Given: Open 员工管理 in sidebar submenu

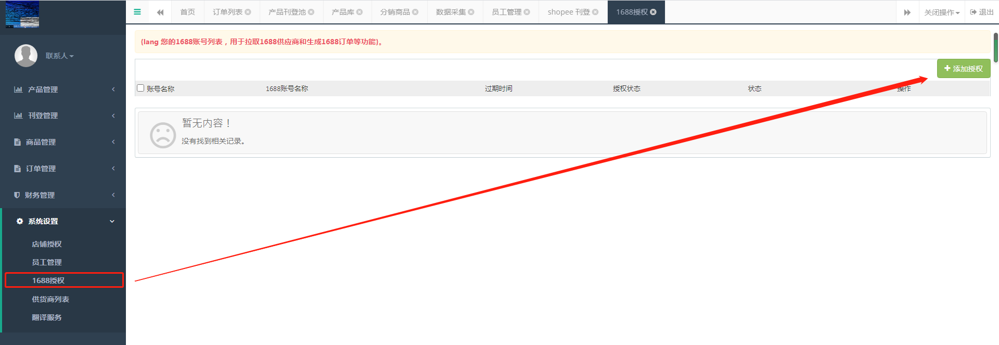Looking at the screenshot, I should point(47,262).
